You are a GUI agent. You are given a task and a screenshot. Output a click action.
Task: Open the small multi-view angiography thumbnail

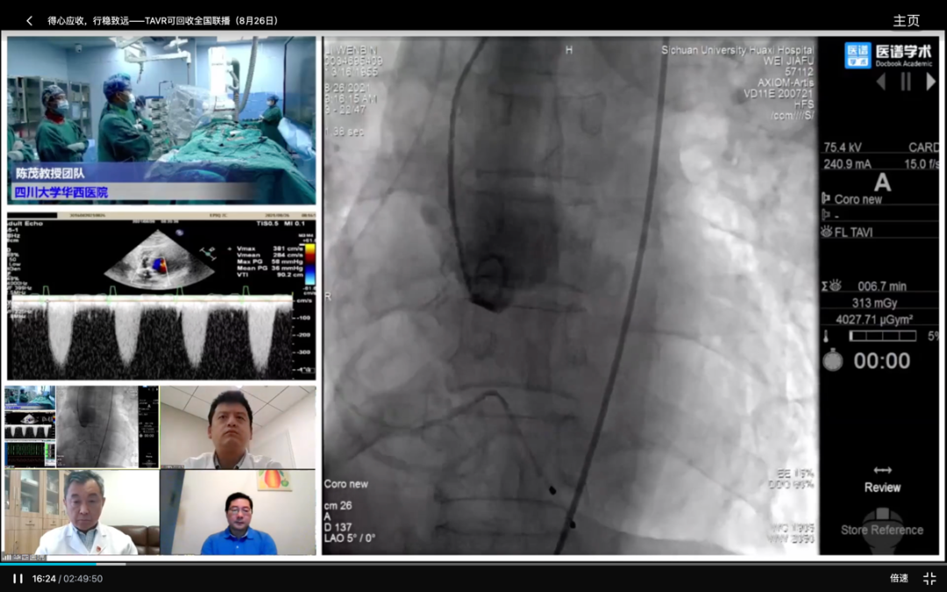(x=82, y=426)
